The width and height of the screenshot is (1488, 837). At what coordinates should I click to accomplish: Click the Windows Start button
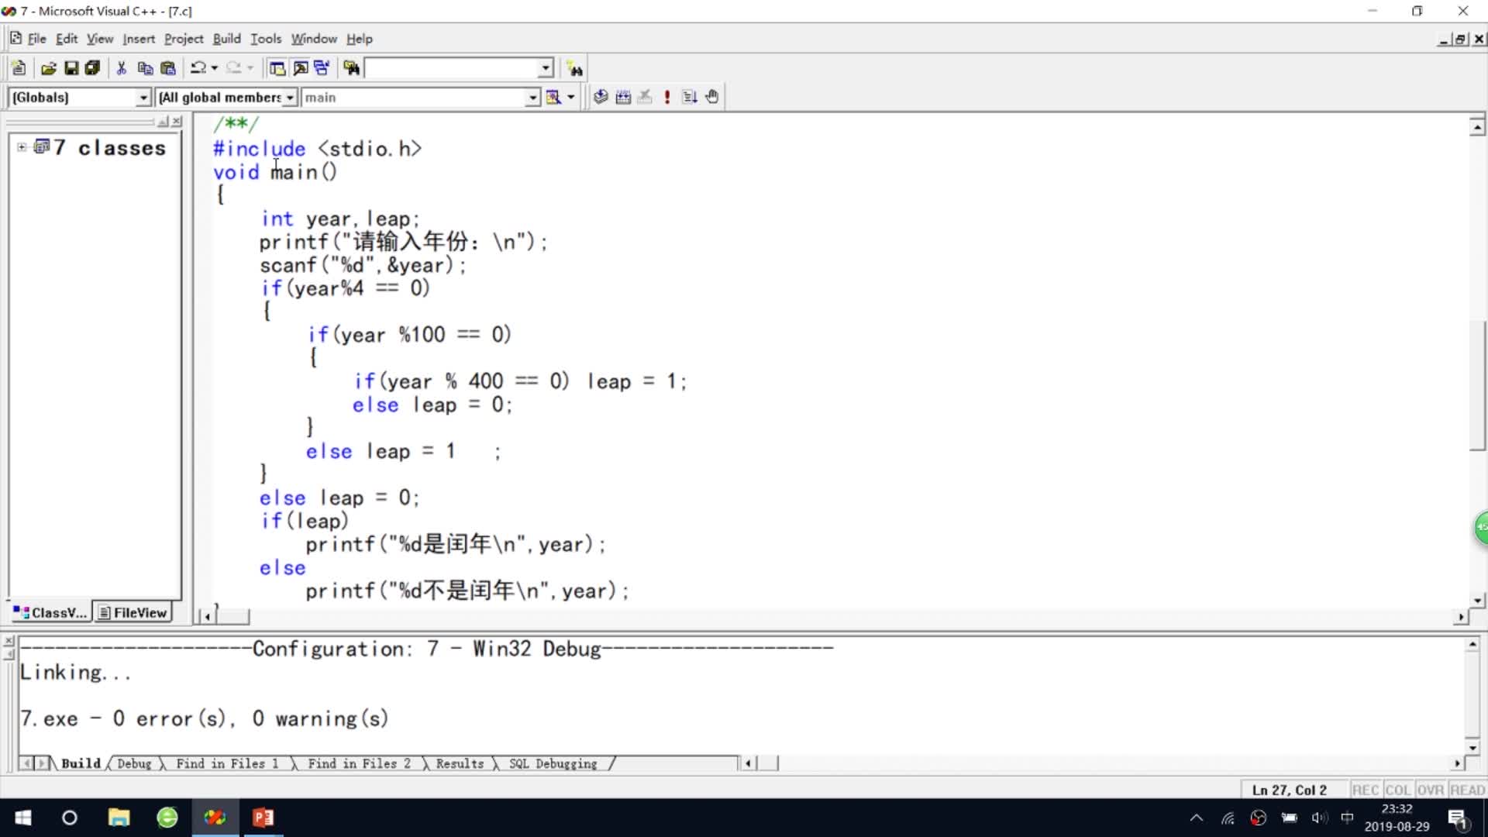click(x=23, y=818)
